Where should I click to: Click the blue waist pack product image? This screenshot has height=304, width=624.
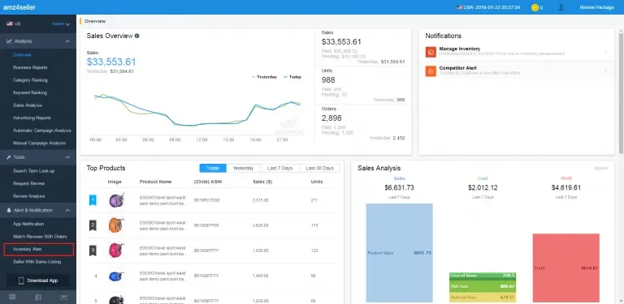pyautogui.click(x=116, y=276)
